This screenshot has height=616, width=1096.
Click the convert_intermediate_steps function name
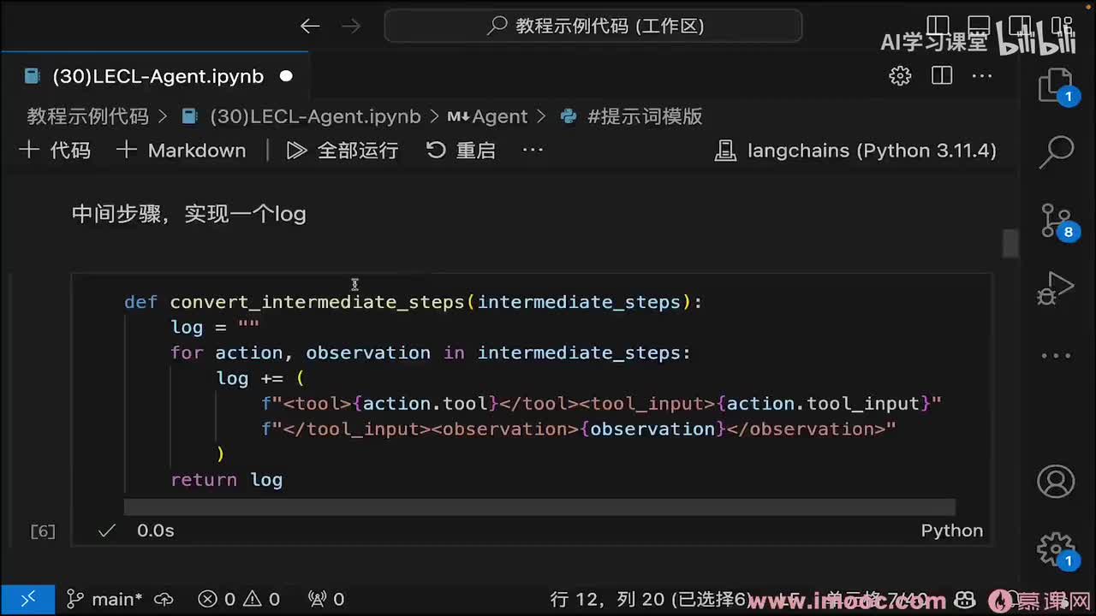pyautogui.click(x=317, y=302)
